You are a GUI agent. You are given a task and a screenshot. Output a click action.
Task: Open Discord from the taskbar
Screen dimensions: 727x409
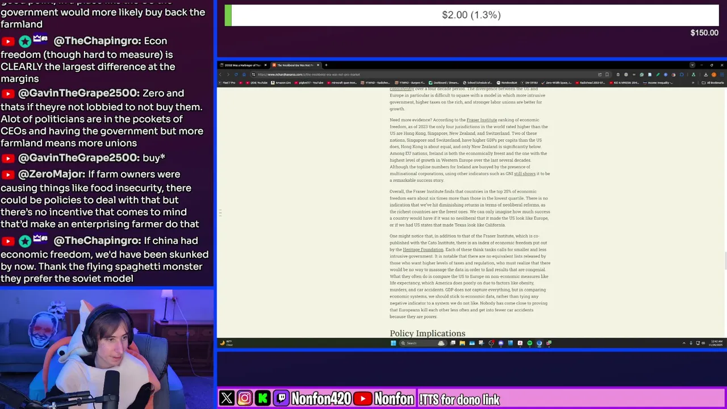point(500,343)
